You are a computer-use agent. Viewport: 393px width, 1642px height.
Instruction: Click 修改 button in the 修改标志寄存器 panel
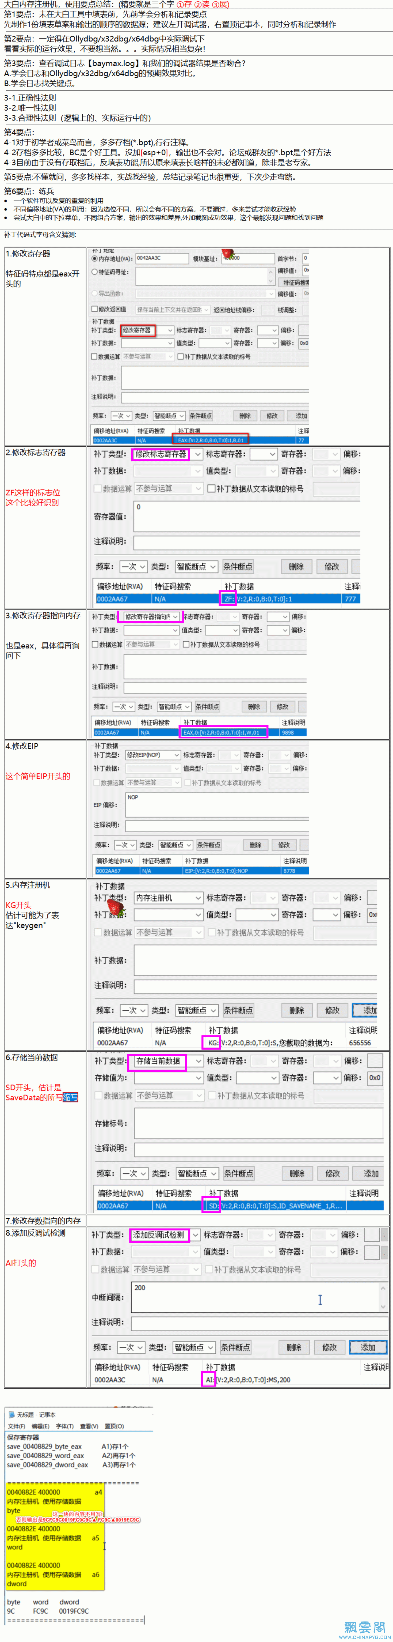331,566
